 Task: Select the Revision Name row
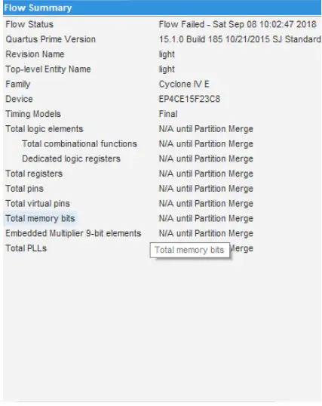(162, 54)
